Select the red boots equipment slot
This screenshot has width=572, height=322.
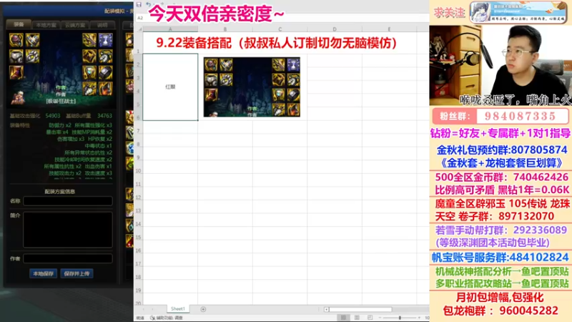coord(16,72)
